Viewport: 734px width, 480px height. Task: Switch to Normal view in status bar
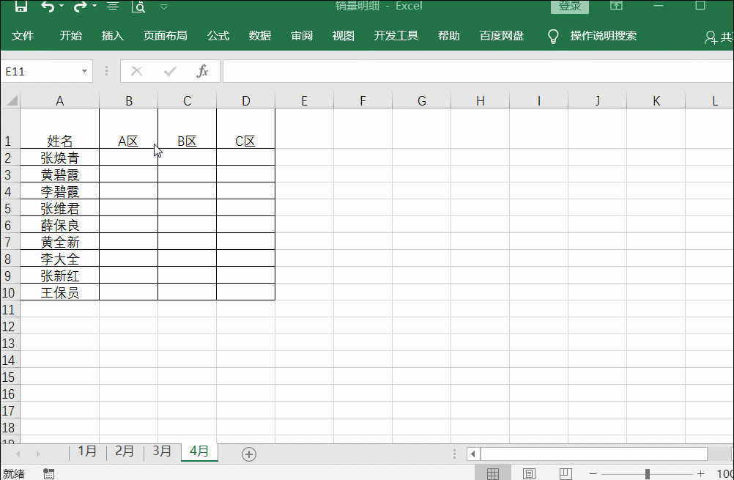493,472
